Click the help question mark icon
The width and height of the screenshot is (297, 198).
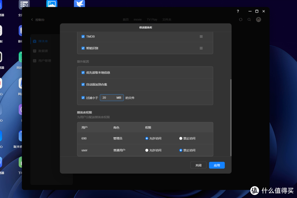[238, 11]
